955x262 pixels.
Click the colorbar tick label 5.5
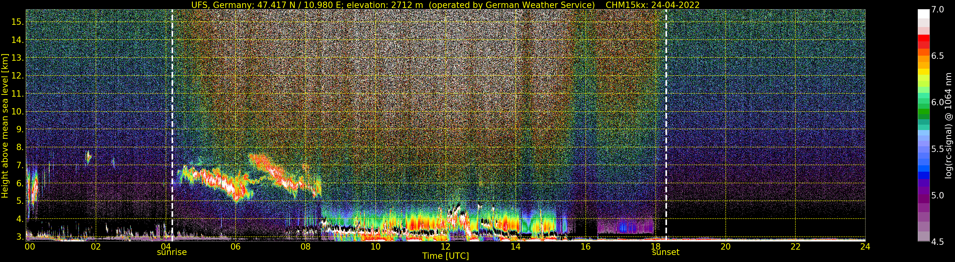point(937,149)
